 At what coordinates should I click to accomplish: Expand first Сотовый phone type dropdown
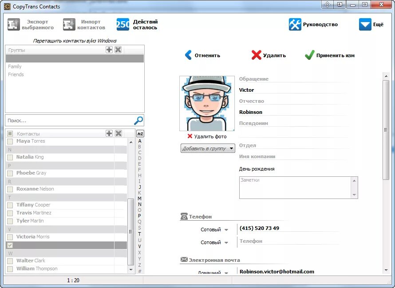[x=226, y=230]
